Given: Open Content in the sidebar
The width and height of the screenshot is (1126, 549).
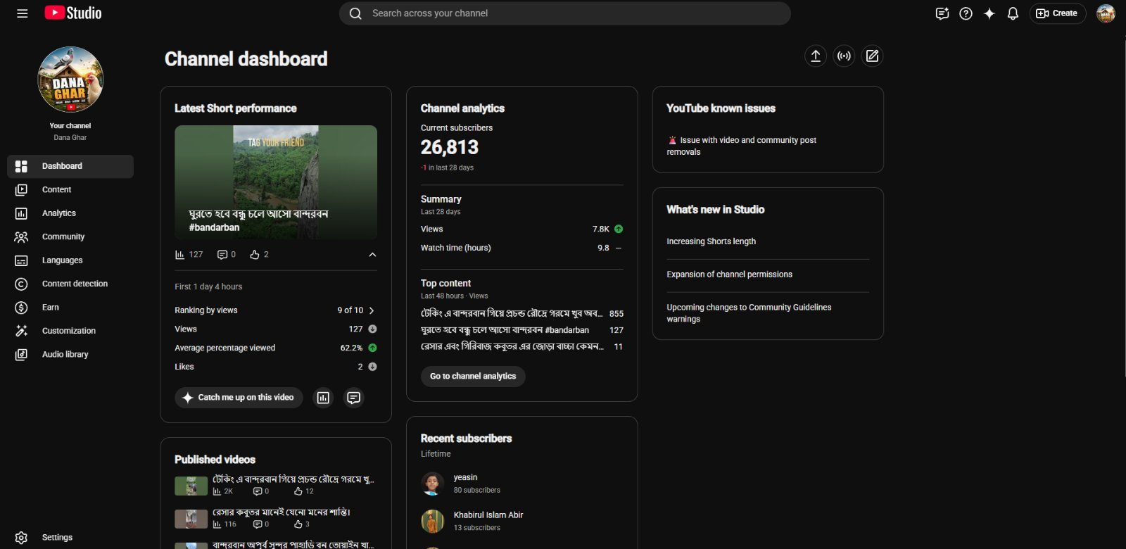Looking at the screenshot, I should click(70, 190).
